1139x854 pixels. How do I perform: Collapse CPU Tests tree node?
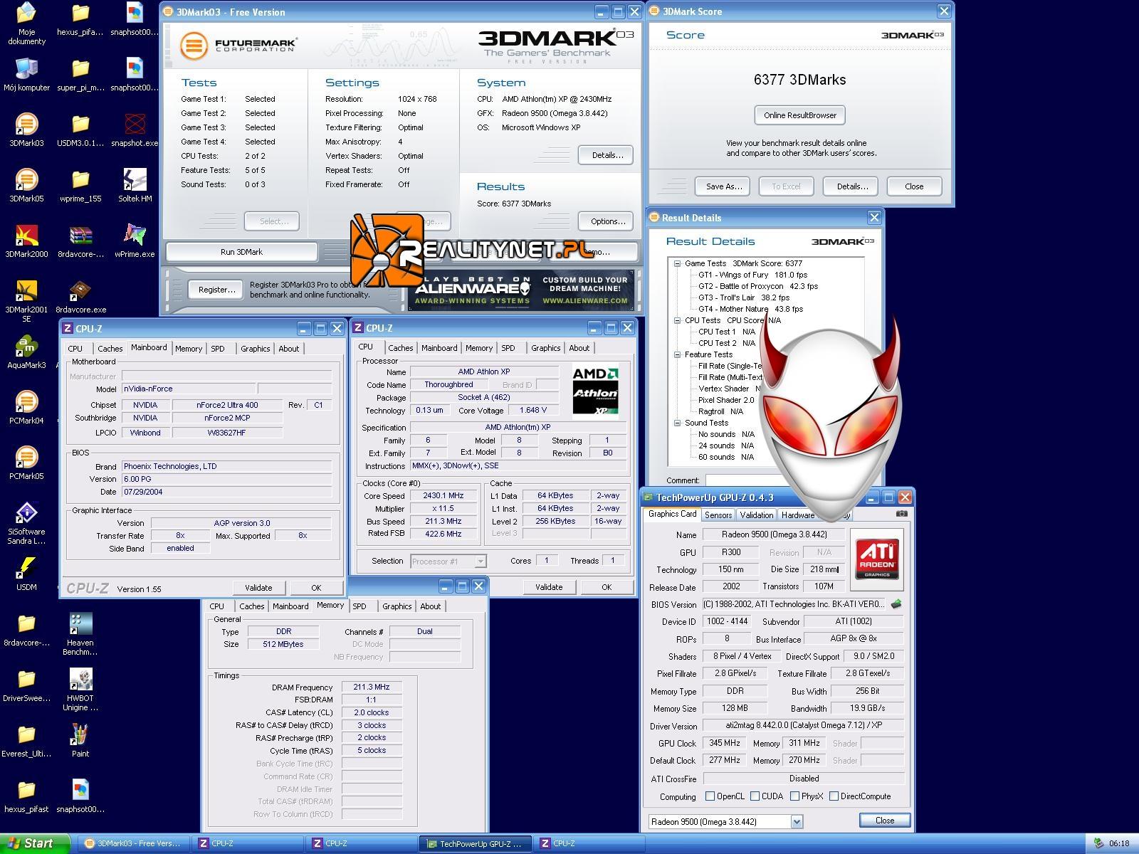(x=677, y=320)
